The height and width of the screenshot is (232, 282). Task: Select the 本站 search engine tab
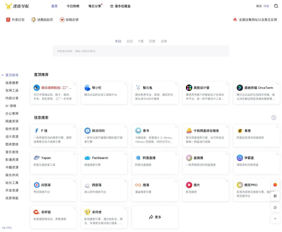[x=118, y=41]
